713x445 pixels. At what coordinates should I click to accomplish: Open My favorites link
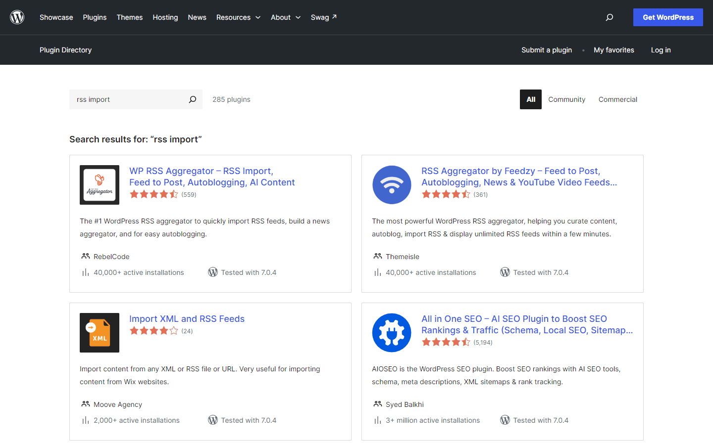pyautogui.click(x=614, y=50)
